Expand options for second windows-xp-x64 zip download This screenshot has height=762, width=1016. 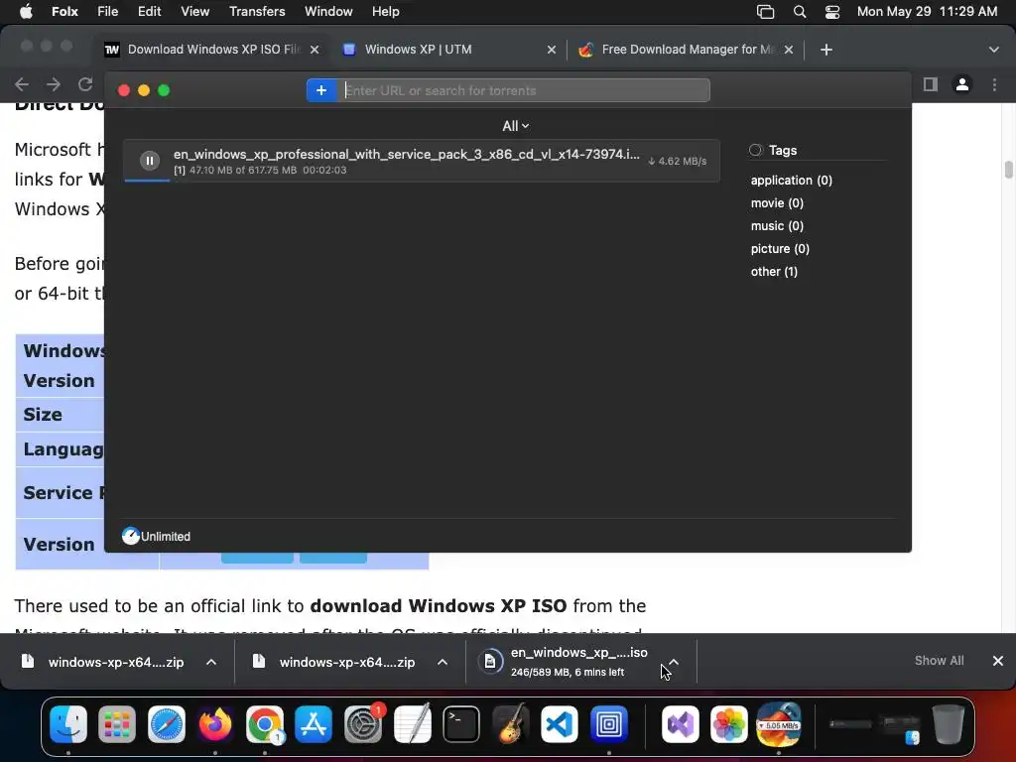click(x=443, y=662)
